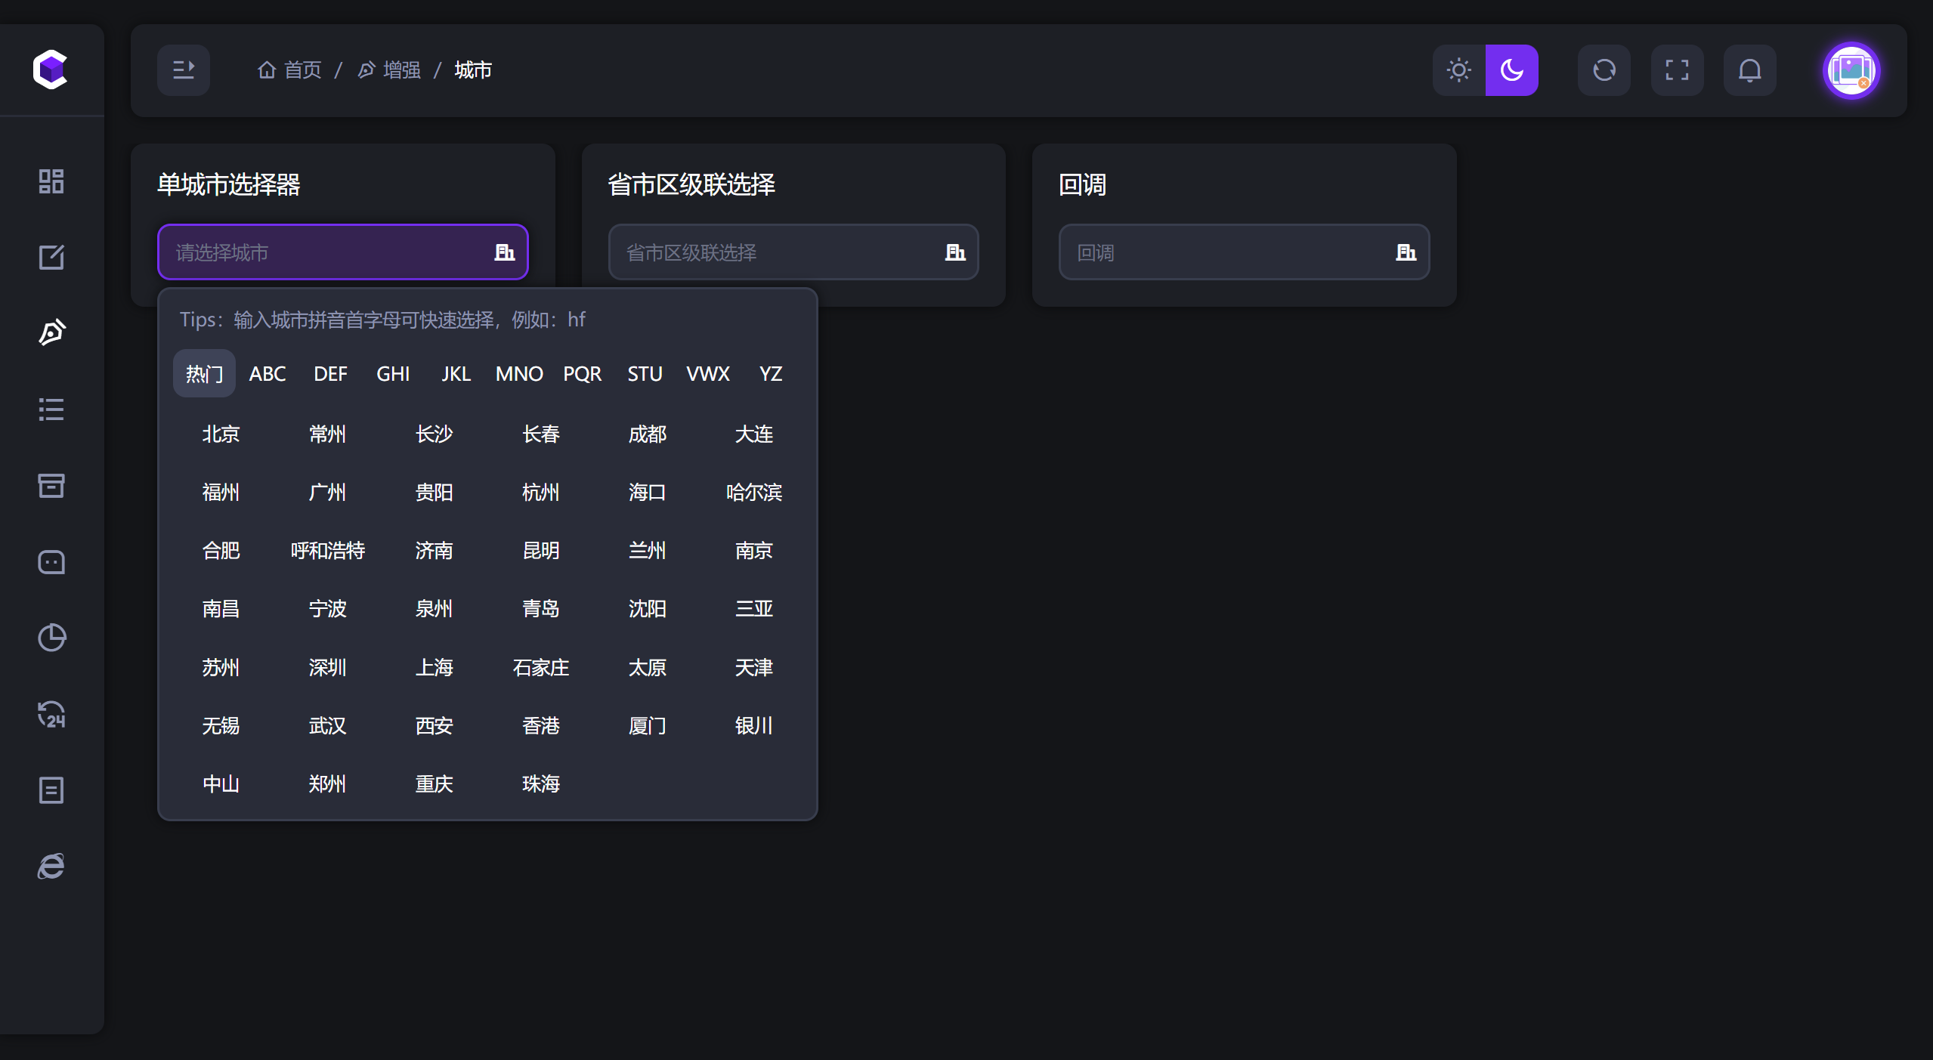Open the list menu icon in sidebar
Viewport: 1933px width, 1060px height.
point(51,409)
